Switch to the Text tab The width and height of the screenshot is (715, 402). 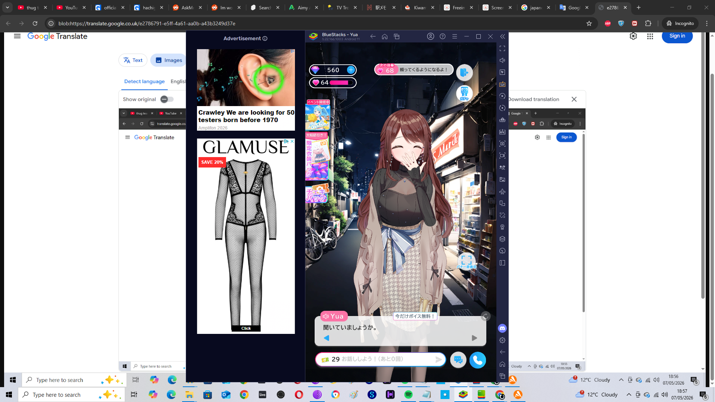point(133,60)
